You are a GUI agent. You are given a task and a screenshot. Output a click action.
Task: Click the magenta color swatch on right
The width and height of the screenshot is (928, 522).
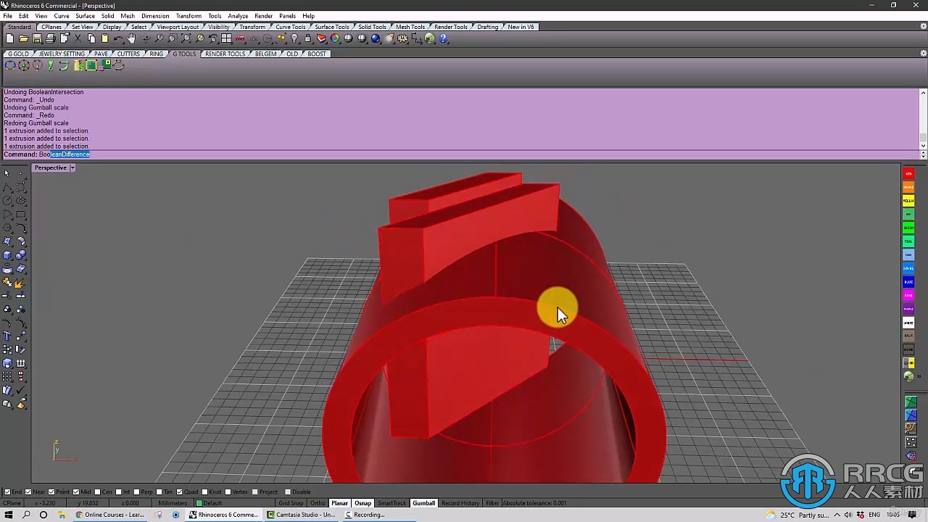[x=908, y=296]
